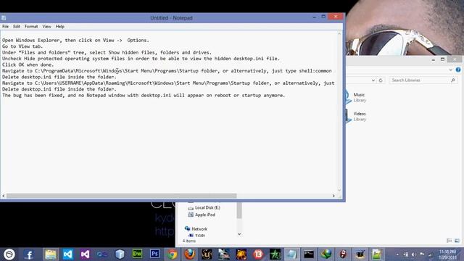Screen dimensions: 464x261
Task: Open Facebook from the taskbar
Action: click(x=29, y=254)
